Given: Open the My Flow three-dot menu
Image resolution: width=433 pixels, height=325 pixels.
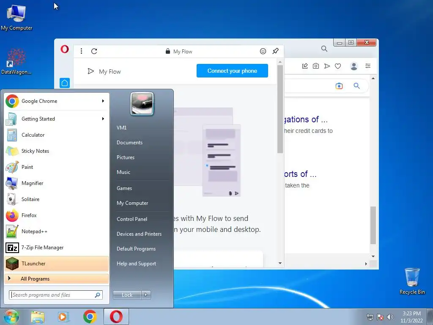Looking at the screenshot, I should pyautogui.click(x=81, y=51).
